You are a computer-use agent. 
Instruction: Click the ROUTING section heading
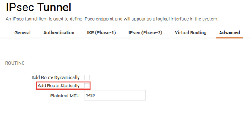point(15,63)
